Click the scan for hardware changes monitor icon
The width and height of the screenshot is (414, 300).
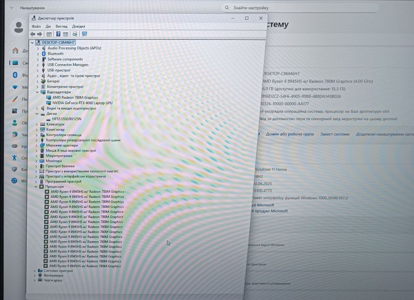click(x=84, y=34)
